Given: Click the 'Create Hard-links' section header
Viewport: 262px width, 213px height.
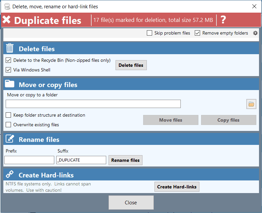Looking at the screenshot, I should [x=46, y=175].
